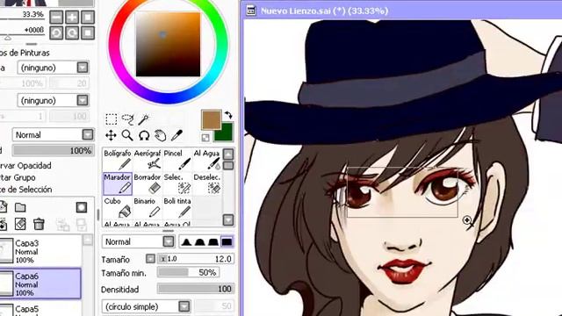Image resolution: width=562 pixels, height=316 pixels.
Task: Reset zoom with the square button
Action: click(x=88, y=18)
